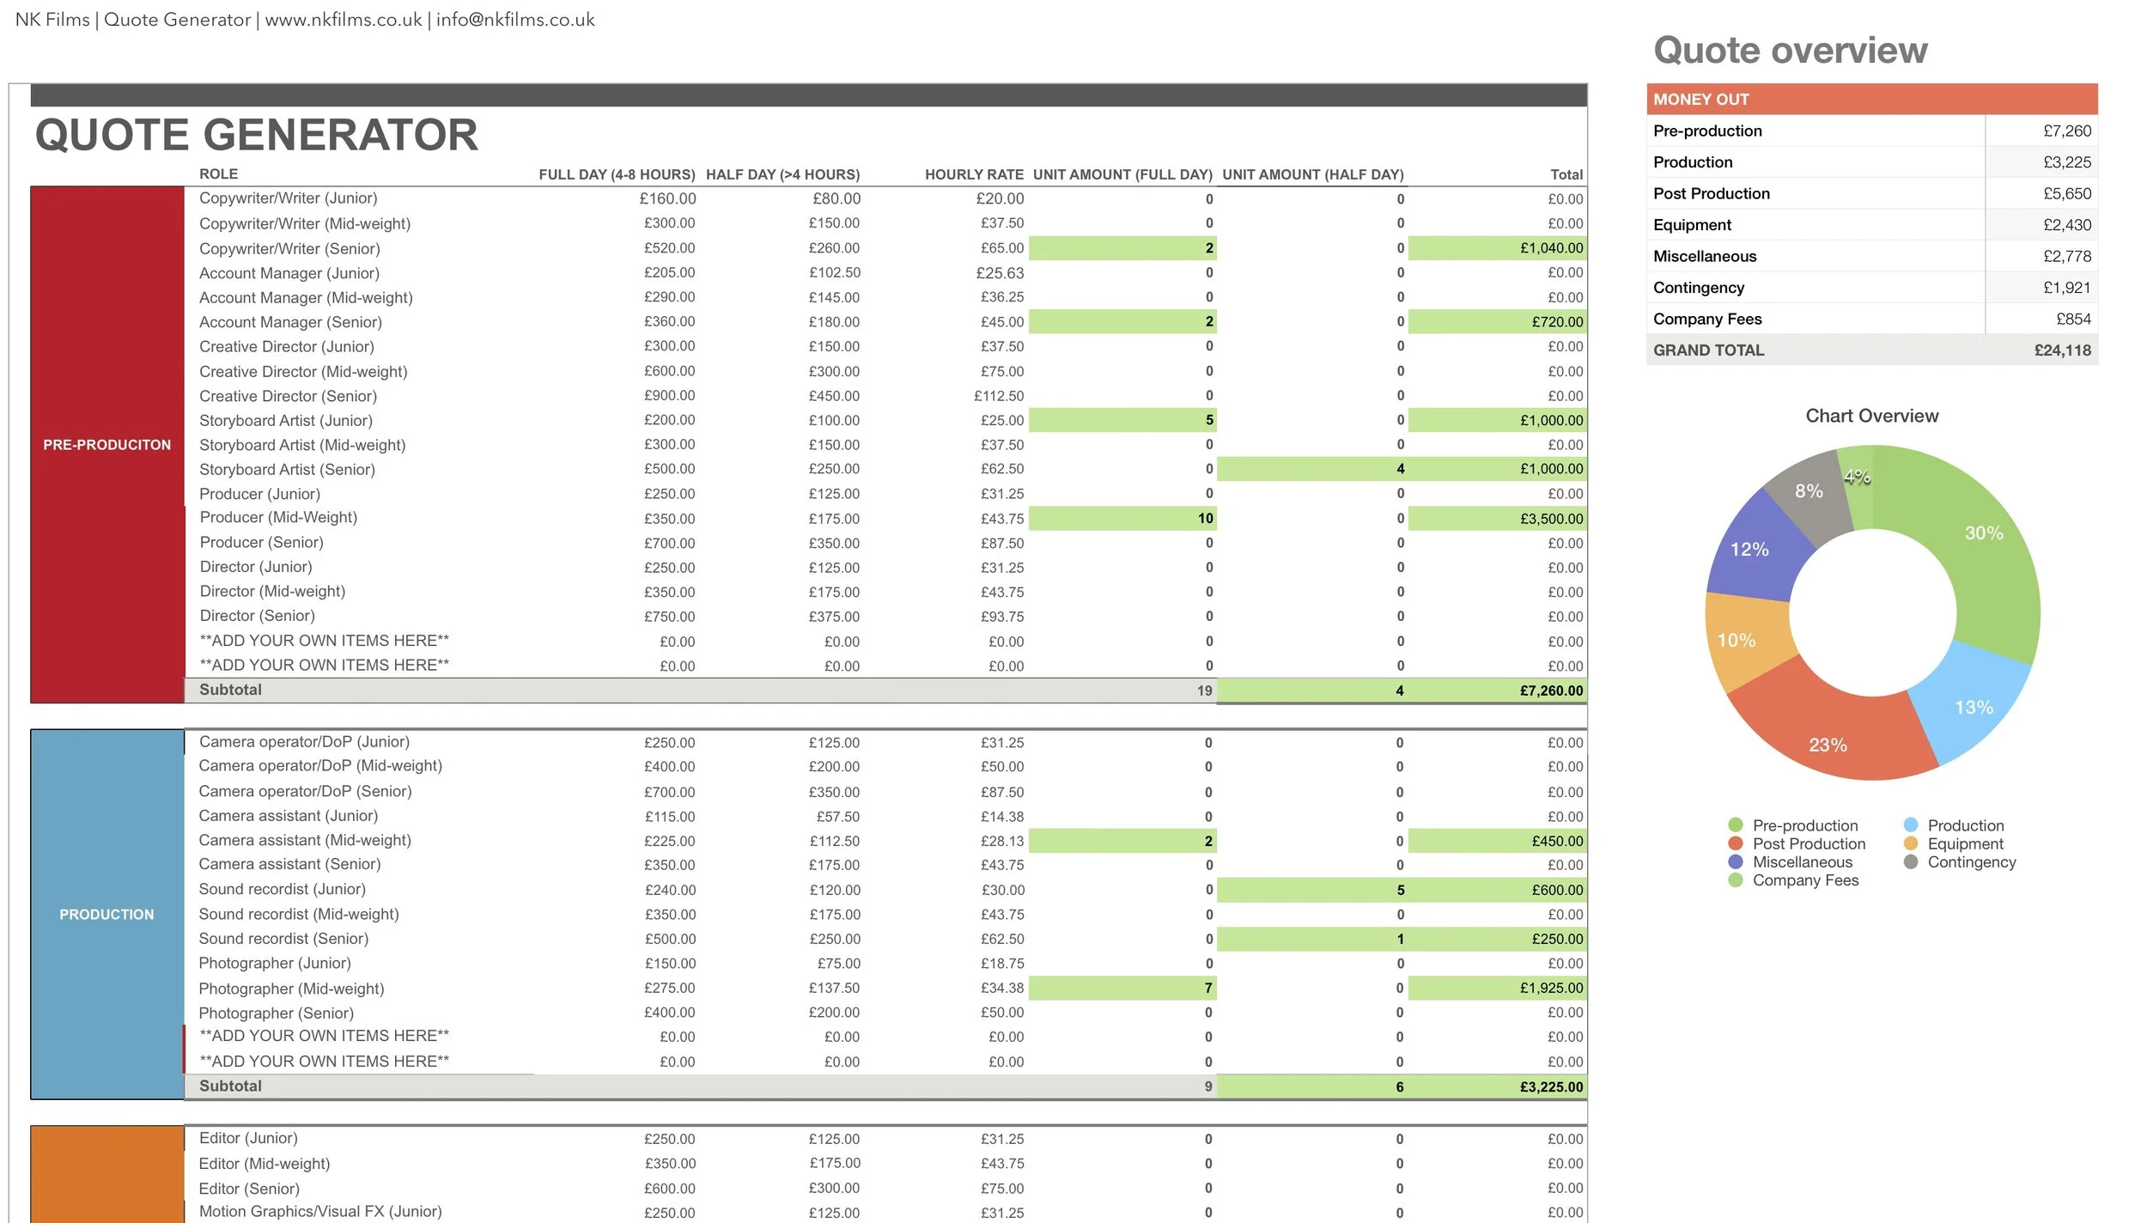
Task: Click the 30% donut chart segment
Action: (1984, 532)
